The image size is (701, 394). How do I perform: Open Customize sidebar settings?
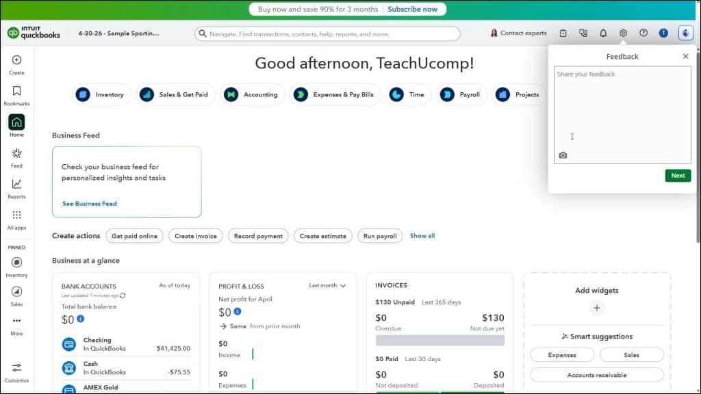(16, 373)
